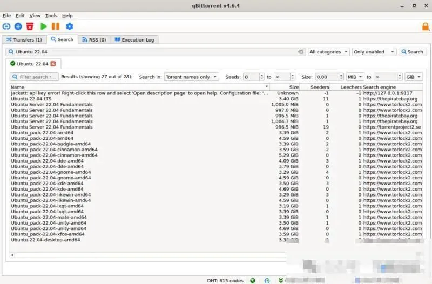Select the Ubuntu 22.04 LTS result row

(217, 99)
